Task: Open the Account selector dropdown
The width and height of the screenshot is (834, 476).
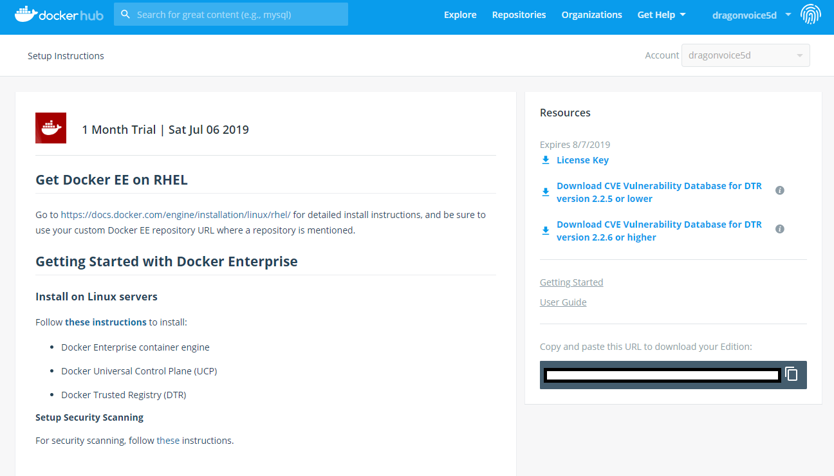Action: click(746, 55)
